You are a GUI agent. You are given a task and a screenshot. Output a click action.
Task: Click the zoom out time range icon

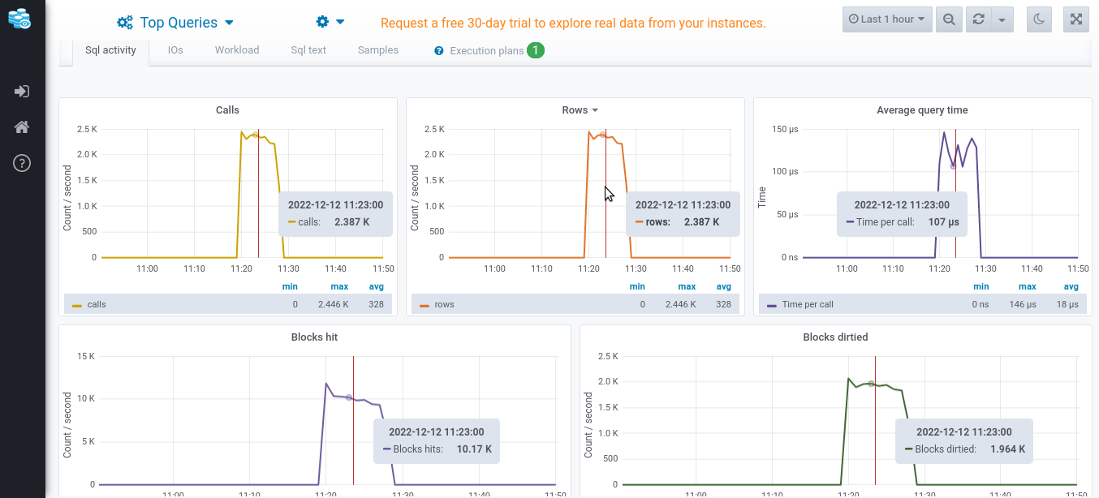pos(948,19)
